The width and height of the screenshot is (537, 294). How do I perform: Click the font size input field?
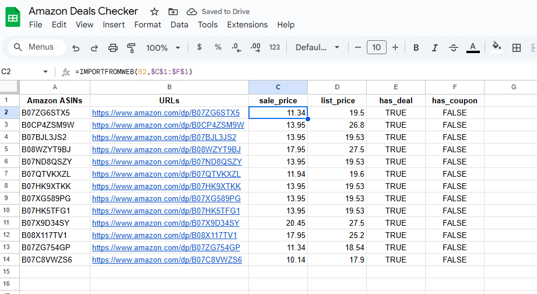(376, 48)
